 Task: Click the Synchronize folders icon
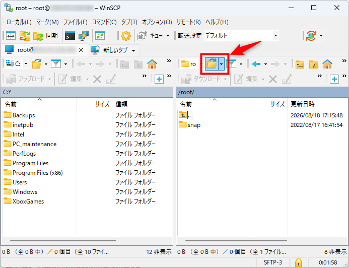(x=25, y=36)
